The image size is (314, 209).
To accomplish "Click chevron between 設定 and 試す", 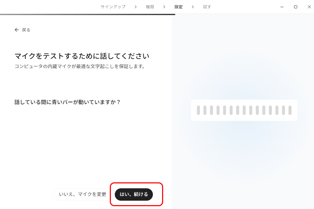I will click(x=193, y=7).
